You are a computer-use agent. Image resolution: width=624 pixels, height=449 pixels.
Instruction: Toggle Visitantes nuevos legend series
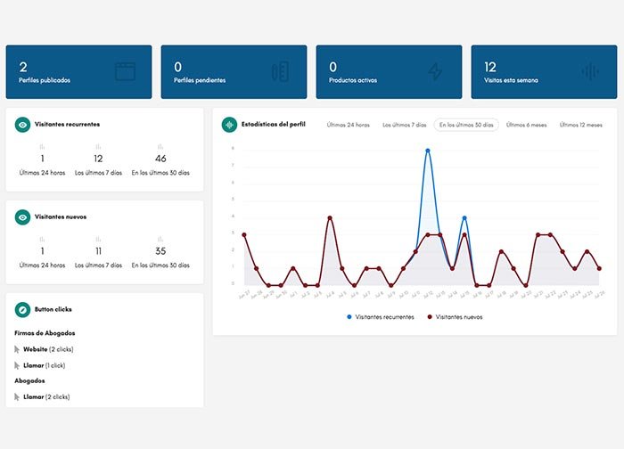point(455,316)
